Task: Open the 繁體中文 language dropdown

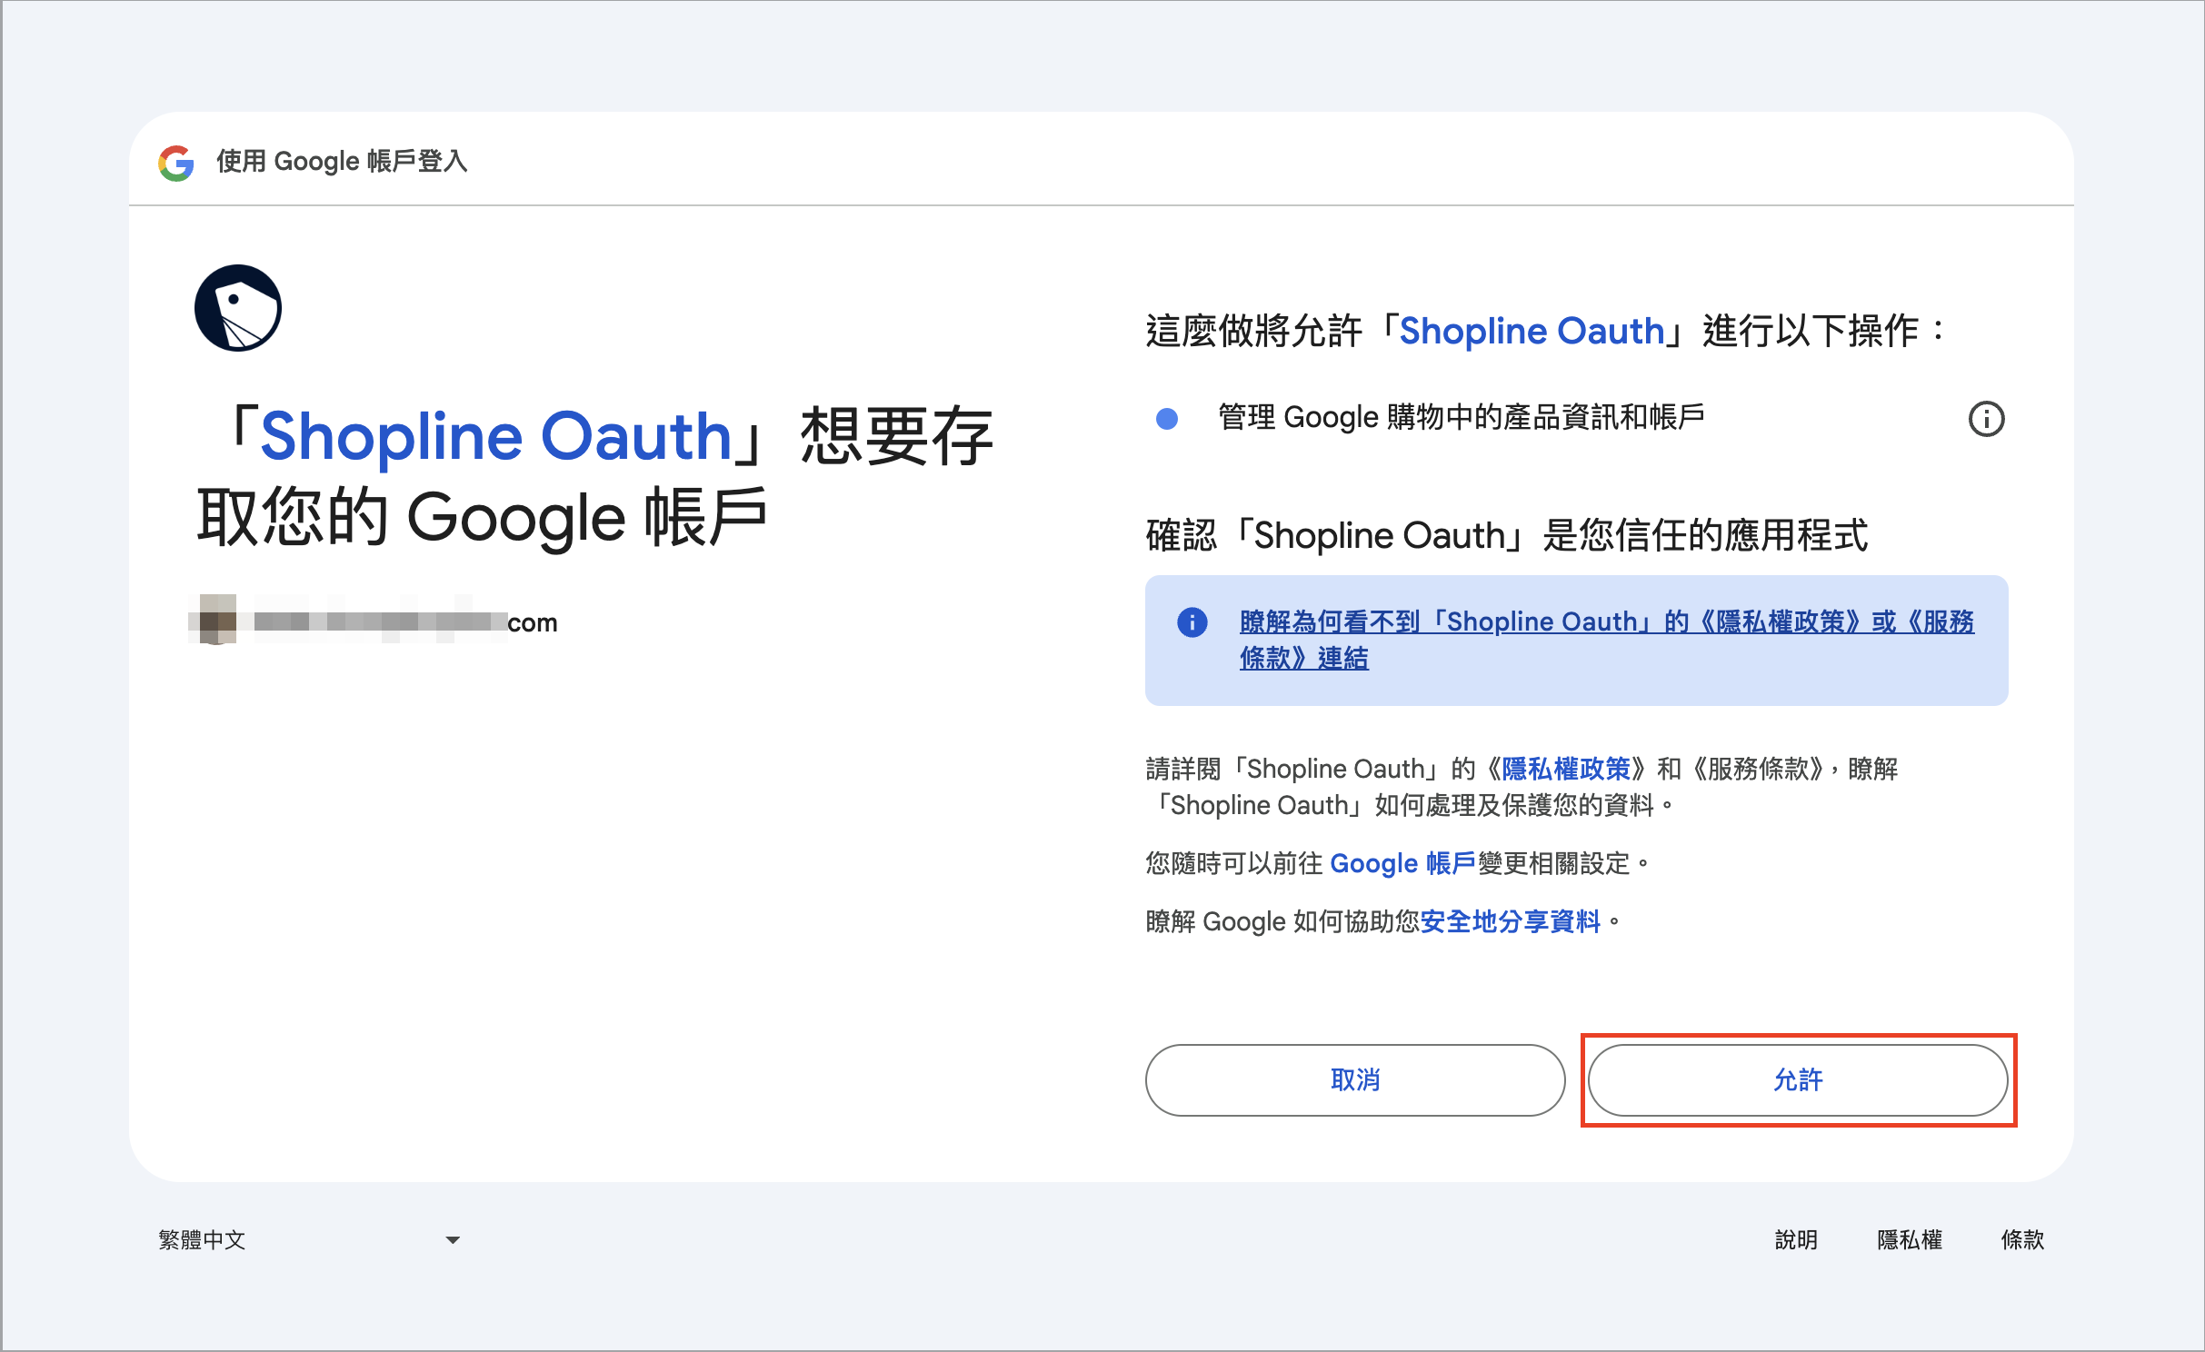Action: (x=309, y=1240)
